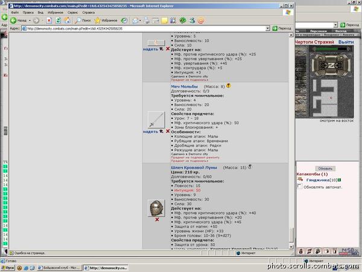
Task: Click Ошибка на странице status icon
Action: 12,253
